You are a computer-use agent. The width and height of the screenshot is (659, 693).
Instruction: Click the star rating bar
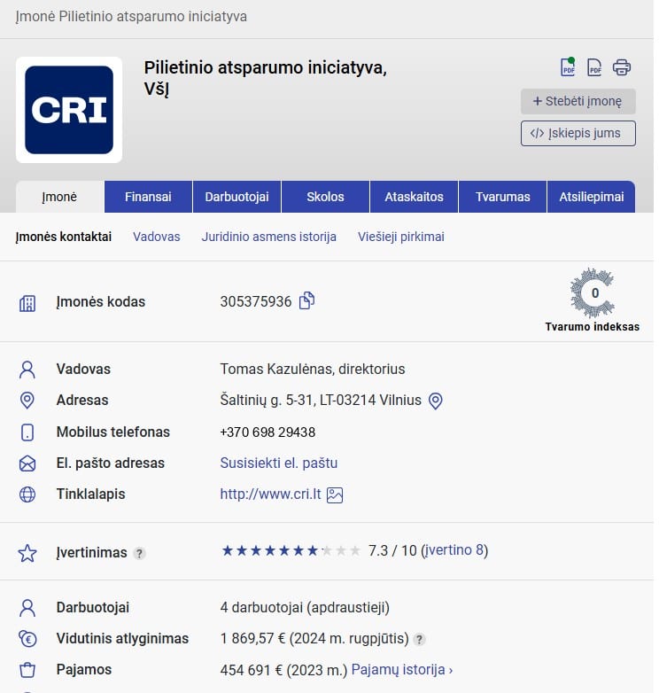click(x=291, y=550)
